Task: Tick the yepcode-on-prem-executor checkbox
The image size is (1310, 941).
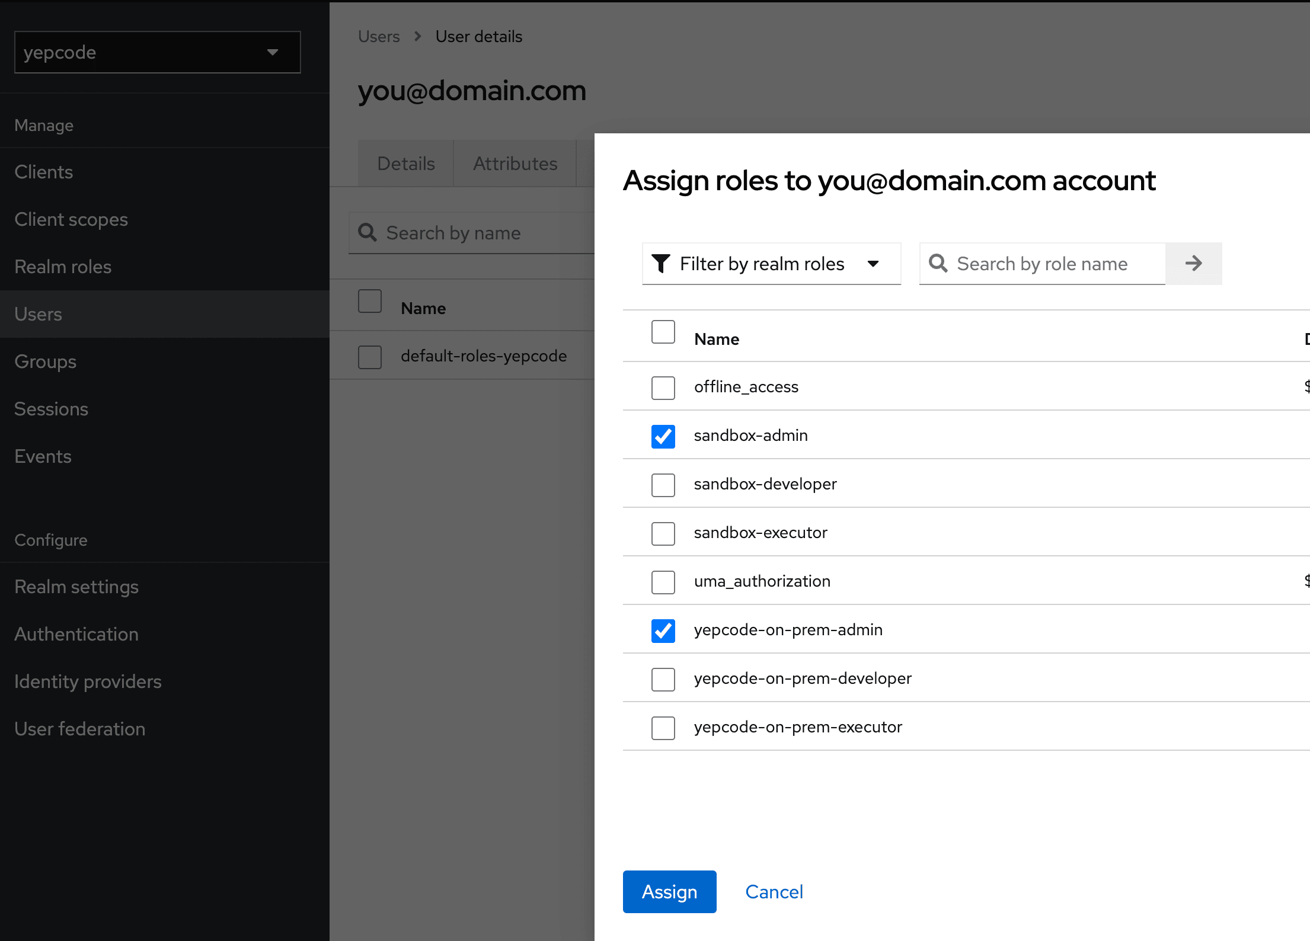Action: click(663, 728)
